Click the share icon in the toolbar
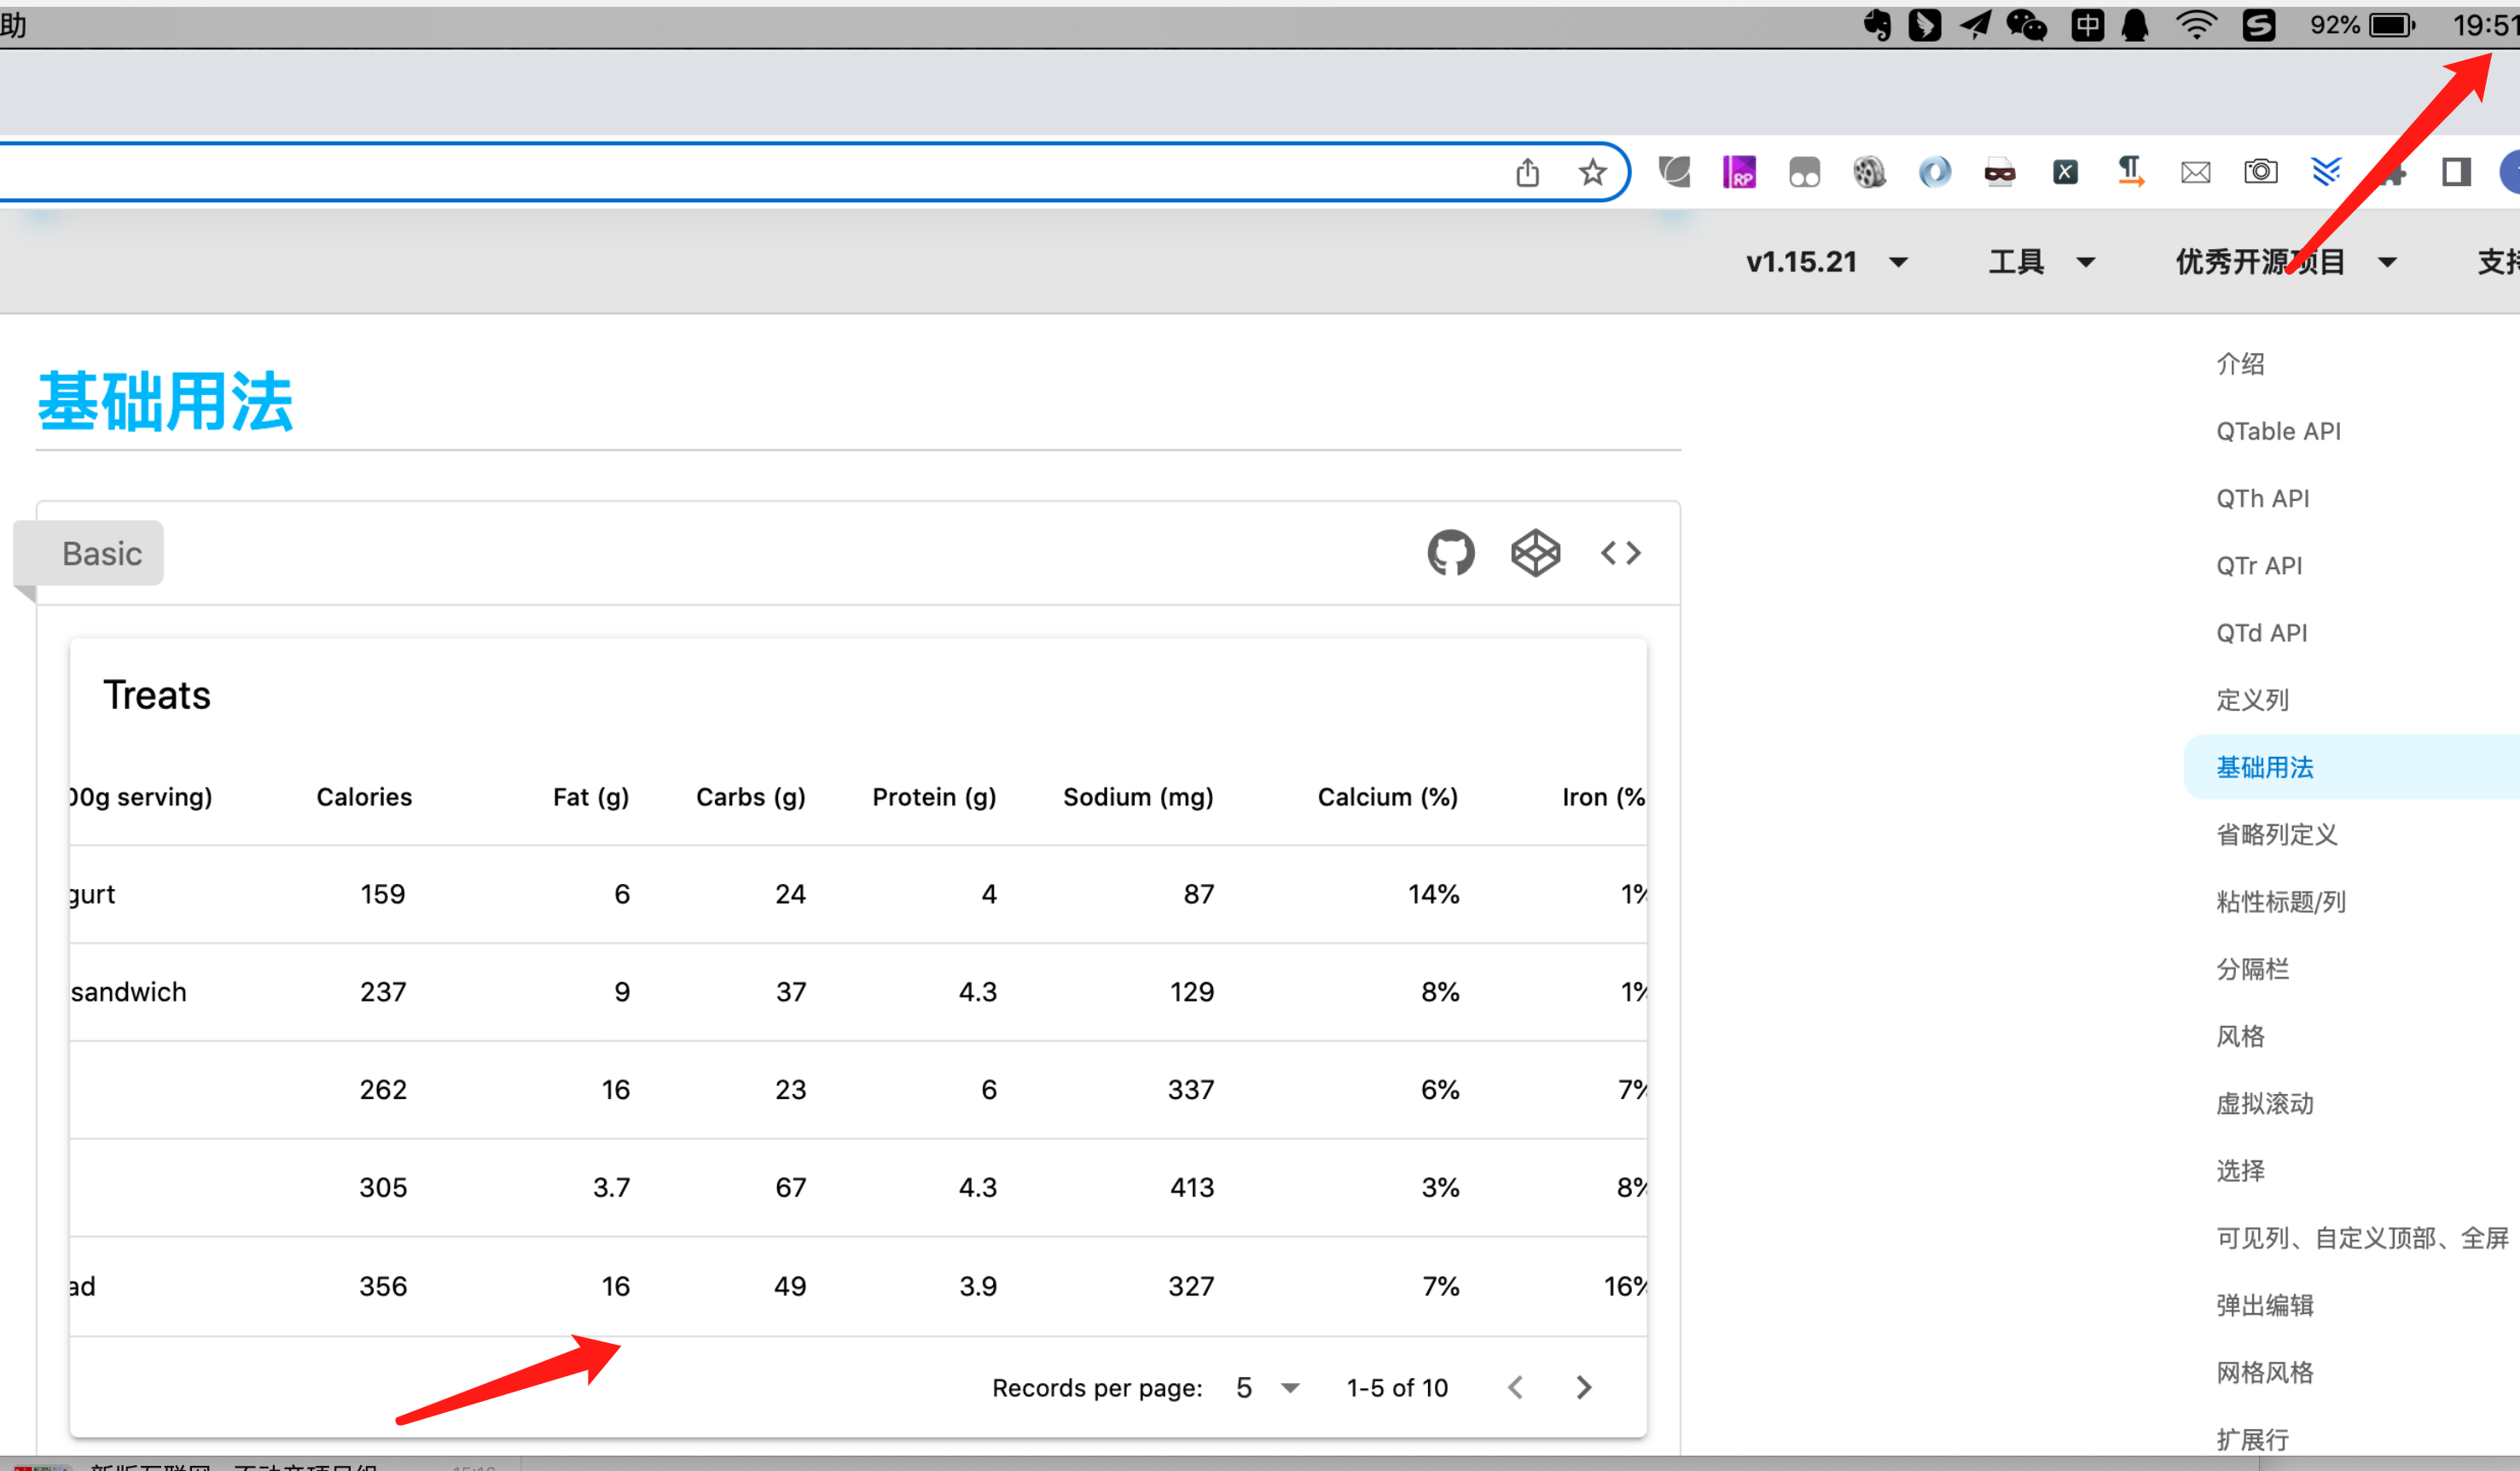This screenshot has width=2520, height=1471. [1527, 171]
